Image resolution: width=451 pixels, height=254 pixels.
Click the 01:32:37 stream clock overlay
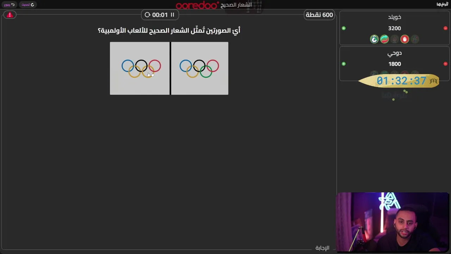(399, 81)
